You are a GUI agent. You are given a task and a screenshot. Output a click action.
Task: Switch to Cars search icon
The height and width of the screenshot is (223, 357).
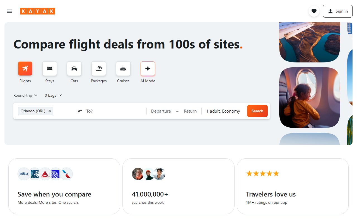(x=74, y=69)
